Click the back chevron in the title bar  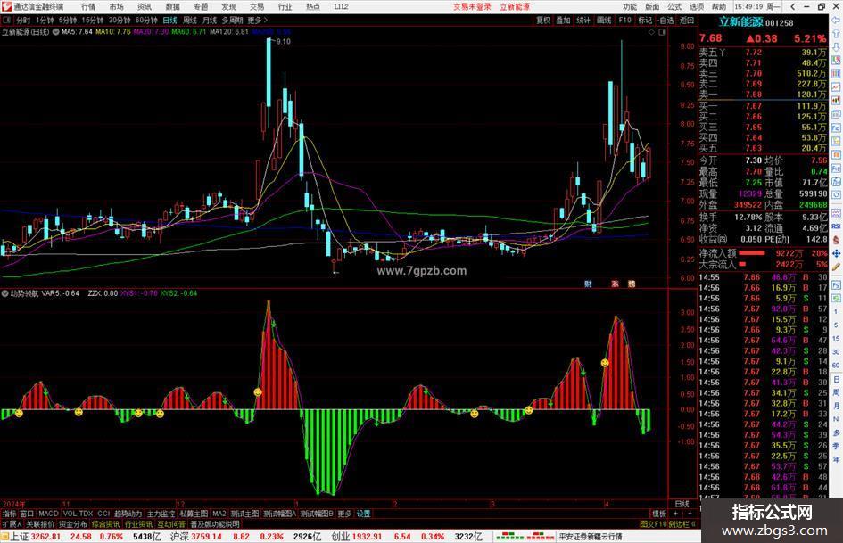[x=793, y=6]
